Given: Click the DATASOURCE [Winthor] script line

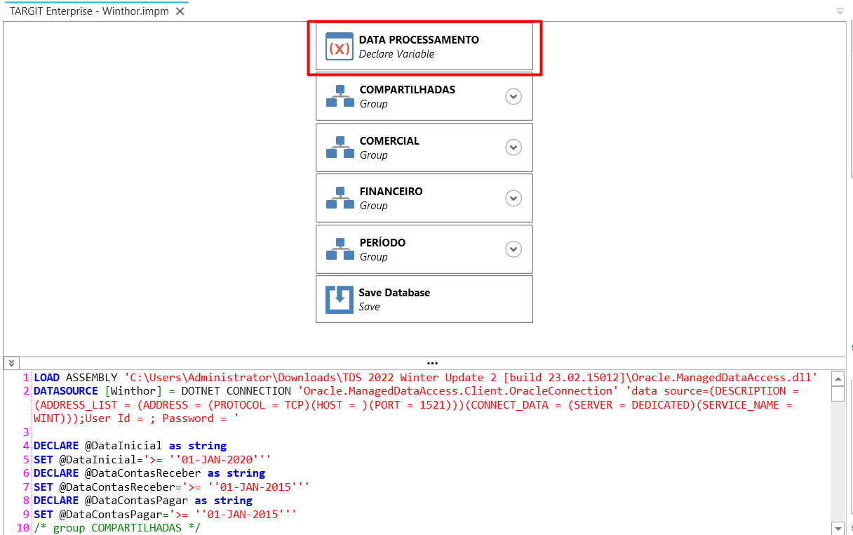Looking at the screenshot, I should pos(417,404).
